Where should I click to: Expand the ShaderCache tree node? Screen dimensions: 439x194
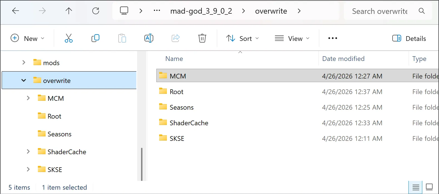pos(28,152)
